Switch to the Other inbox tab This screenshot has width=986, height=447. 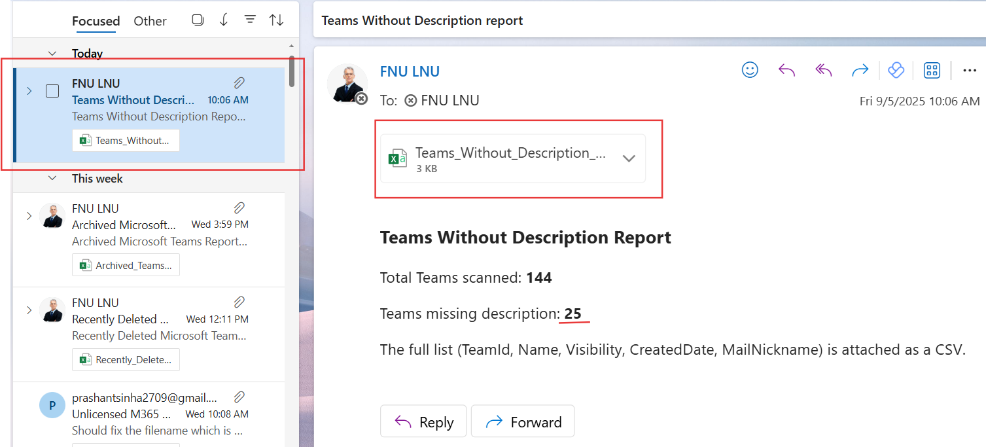point(150,21)
